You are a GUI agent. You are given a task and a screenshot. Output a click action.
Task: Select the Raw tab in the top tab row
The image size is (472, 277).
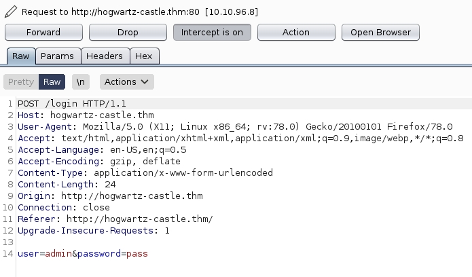coord(20,56)
